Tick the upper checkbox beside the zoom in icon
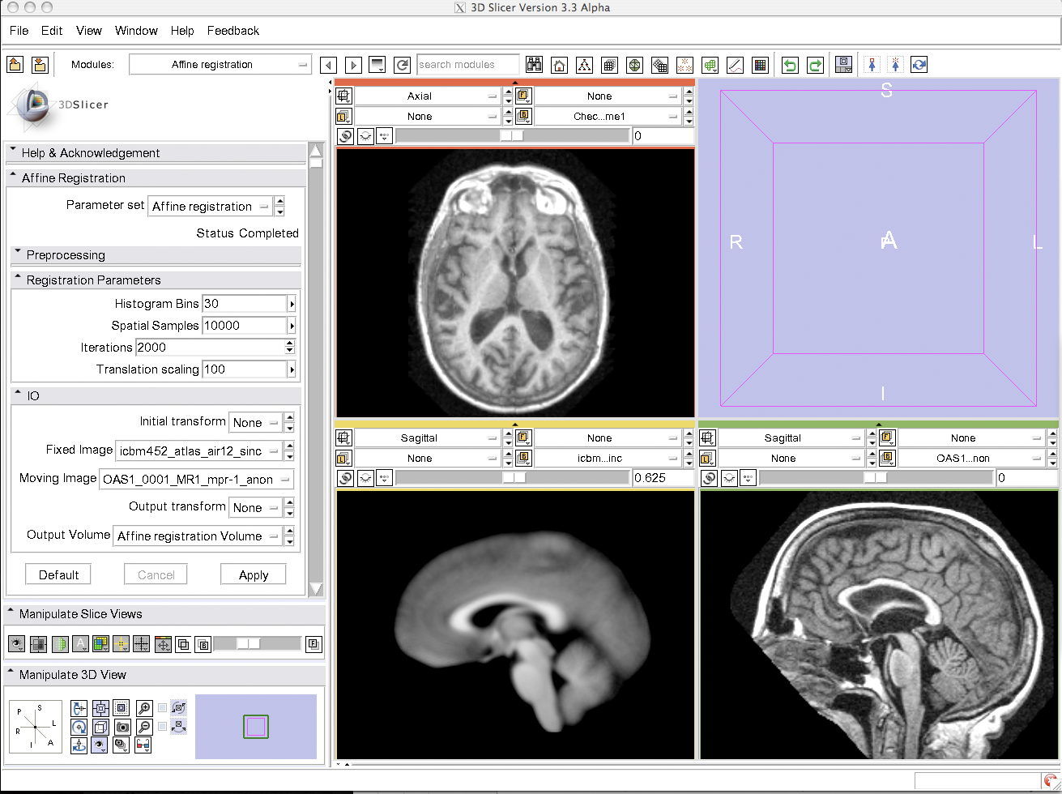 (x=163, y=707)
